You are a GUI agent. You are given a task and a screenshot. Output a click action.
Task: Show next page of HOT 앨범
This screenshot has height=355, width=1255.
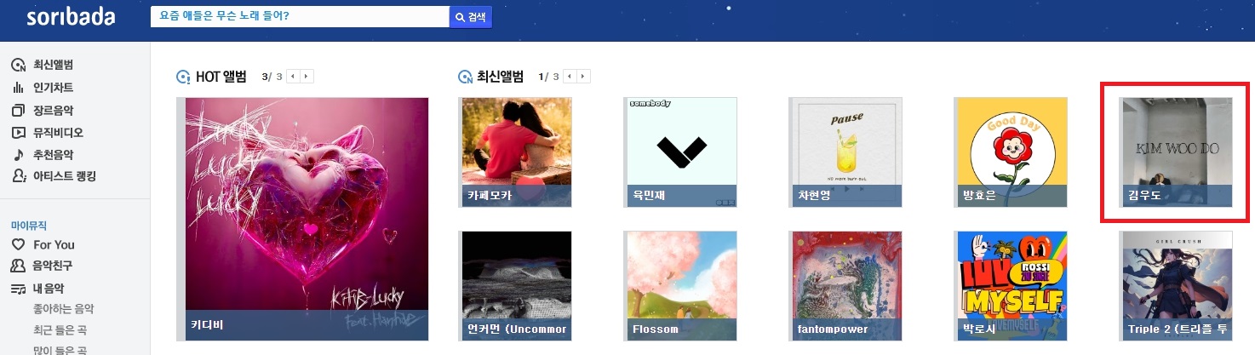click(307, 77)
